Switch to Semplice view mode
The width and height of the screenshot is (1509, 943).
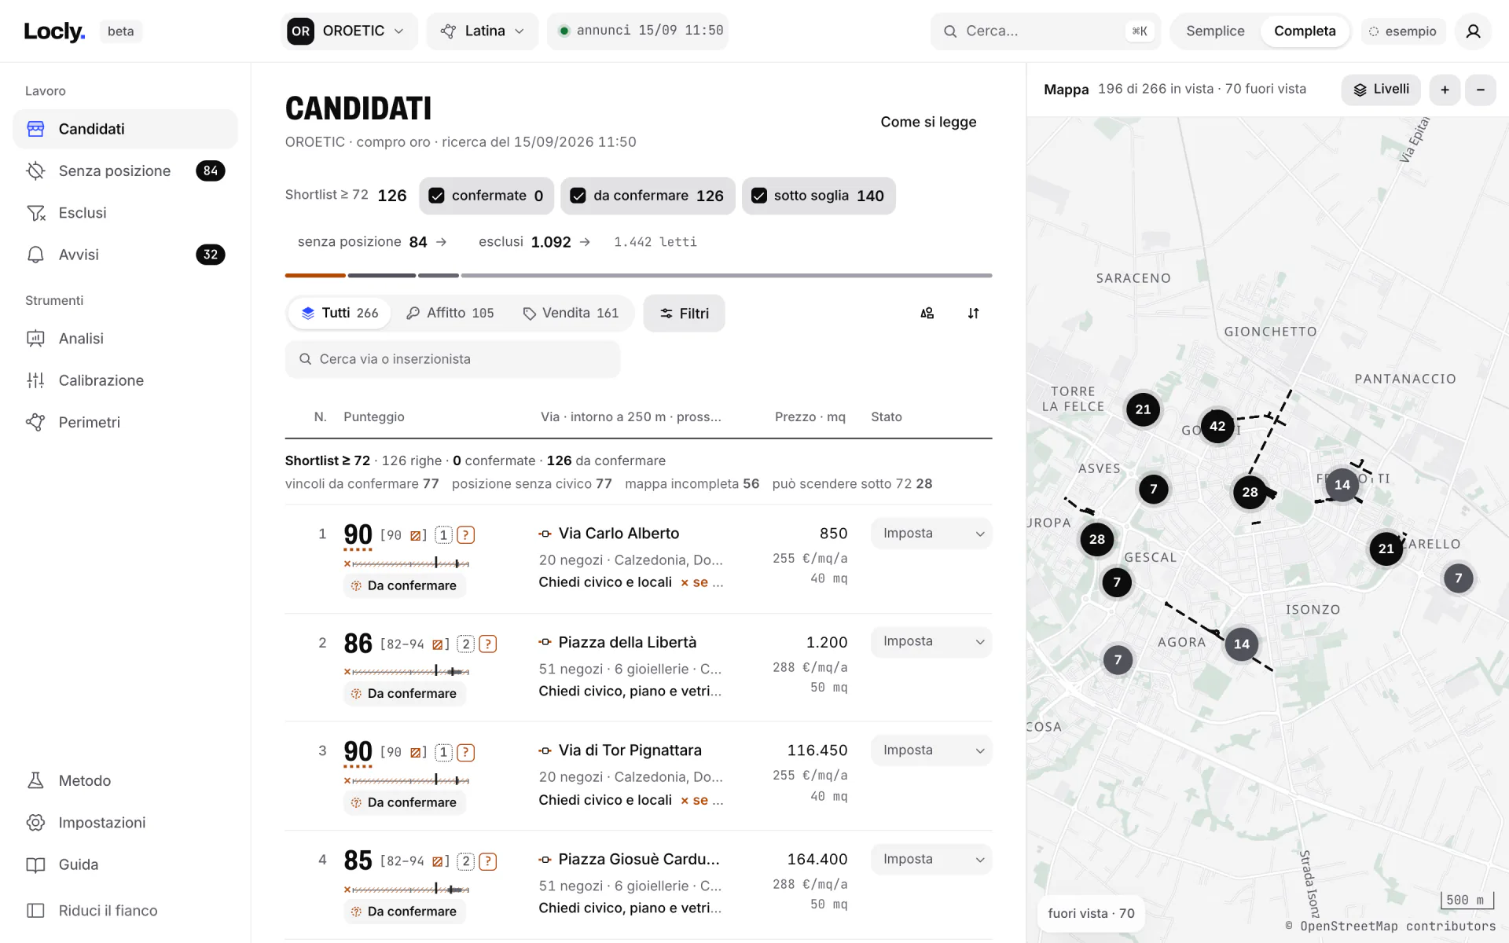[1215, 31]
